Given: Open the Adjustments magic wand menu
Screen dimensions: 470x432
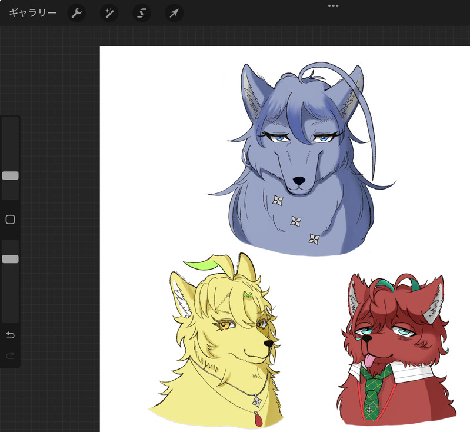Looking at the screenshot, I should tap(109, 13).
